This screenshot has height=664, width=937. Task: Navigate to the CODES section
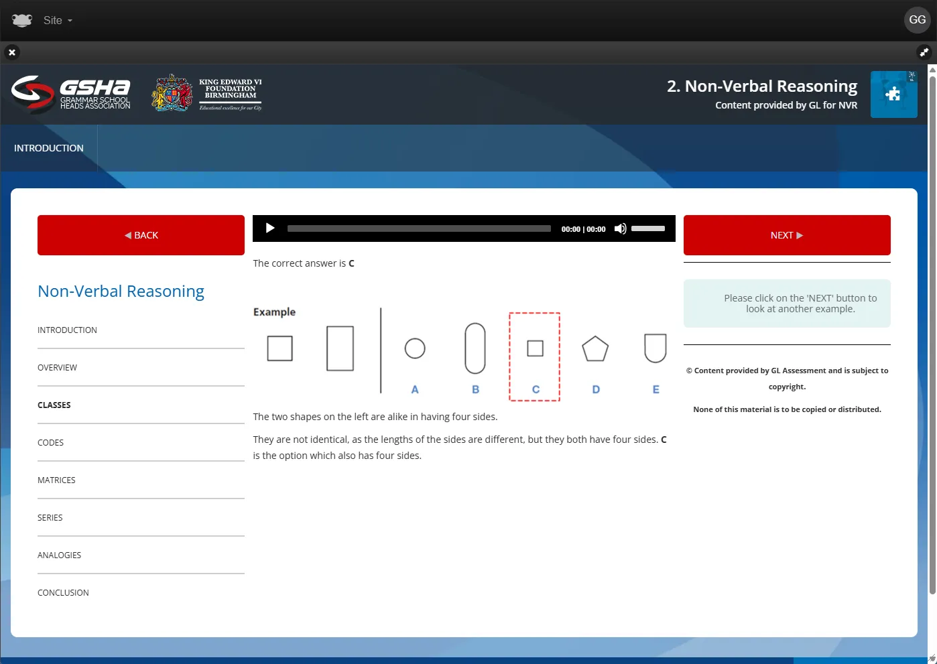tap(51, 443)
